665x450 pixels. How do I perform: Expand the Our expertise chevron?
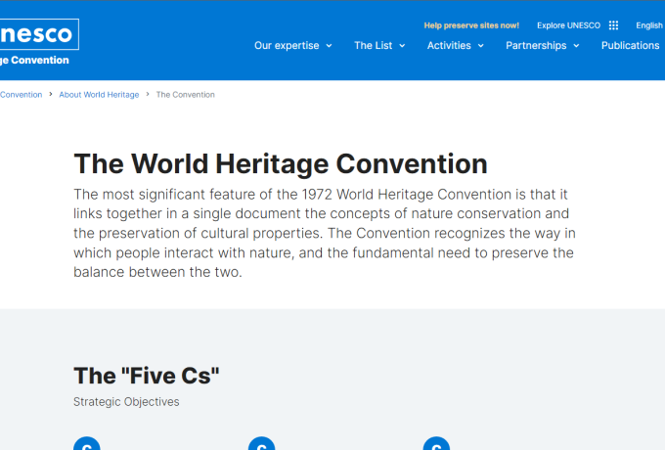click(329, 46)
